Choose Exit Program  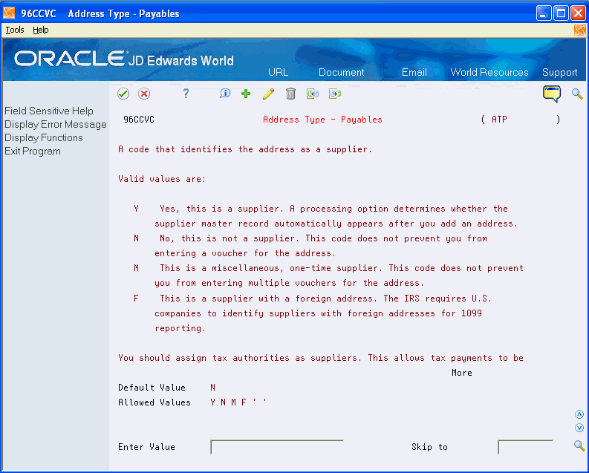pos(33,151)
